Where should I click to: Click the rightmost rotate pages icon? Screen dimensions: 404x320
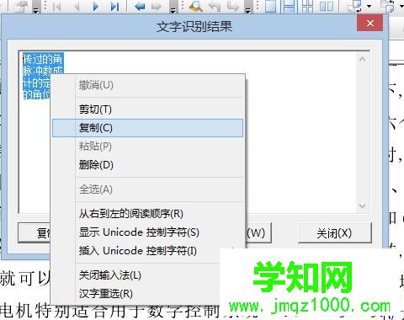[x=387, y=6]
